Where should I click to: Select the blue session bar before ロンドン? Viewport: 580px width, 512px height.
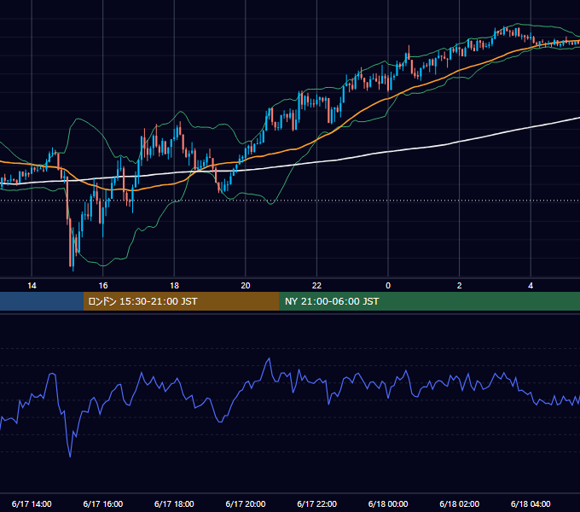(x=42, y=301)
